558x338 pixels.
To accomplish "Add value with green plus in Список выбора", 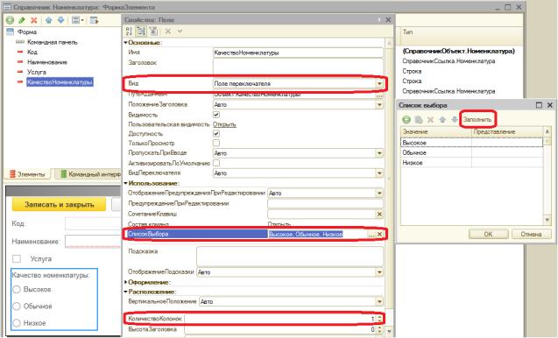I will (406, 120).
